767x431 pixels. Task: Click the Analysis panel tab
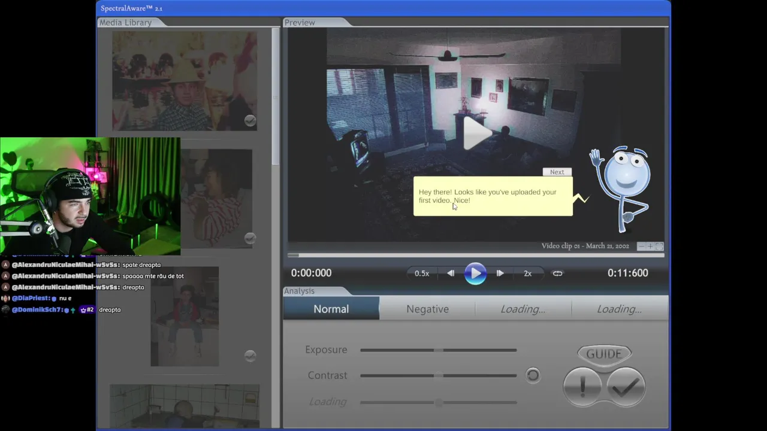coord(299,291)
